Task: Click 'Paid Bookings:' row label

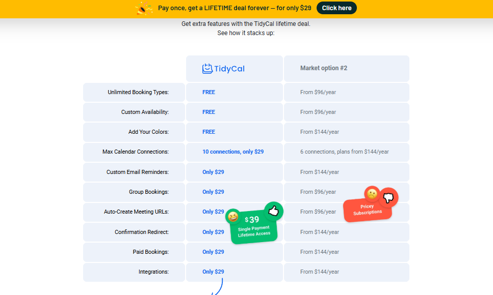Action: coord(150,252)
